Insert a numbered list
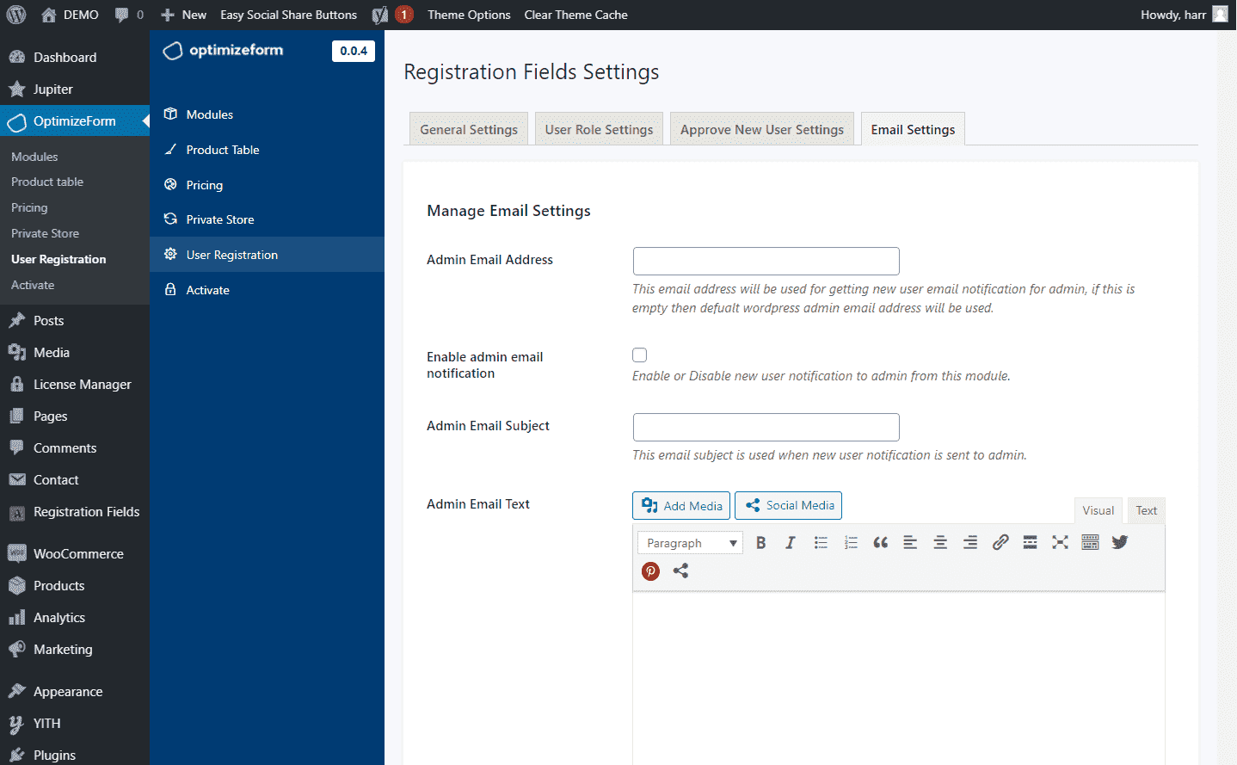The height and width of the screenshot is (765, 1237). (851, 543)
